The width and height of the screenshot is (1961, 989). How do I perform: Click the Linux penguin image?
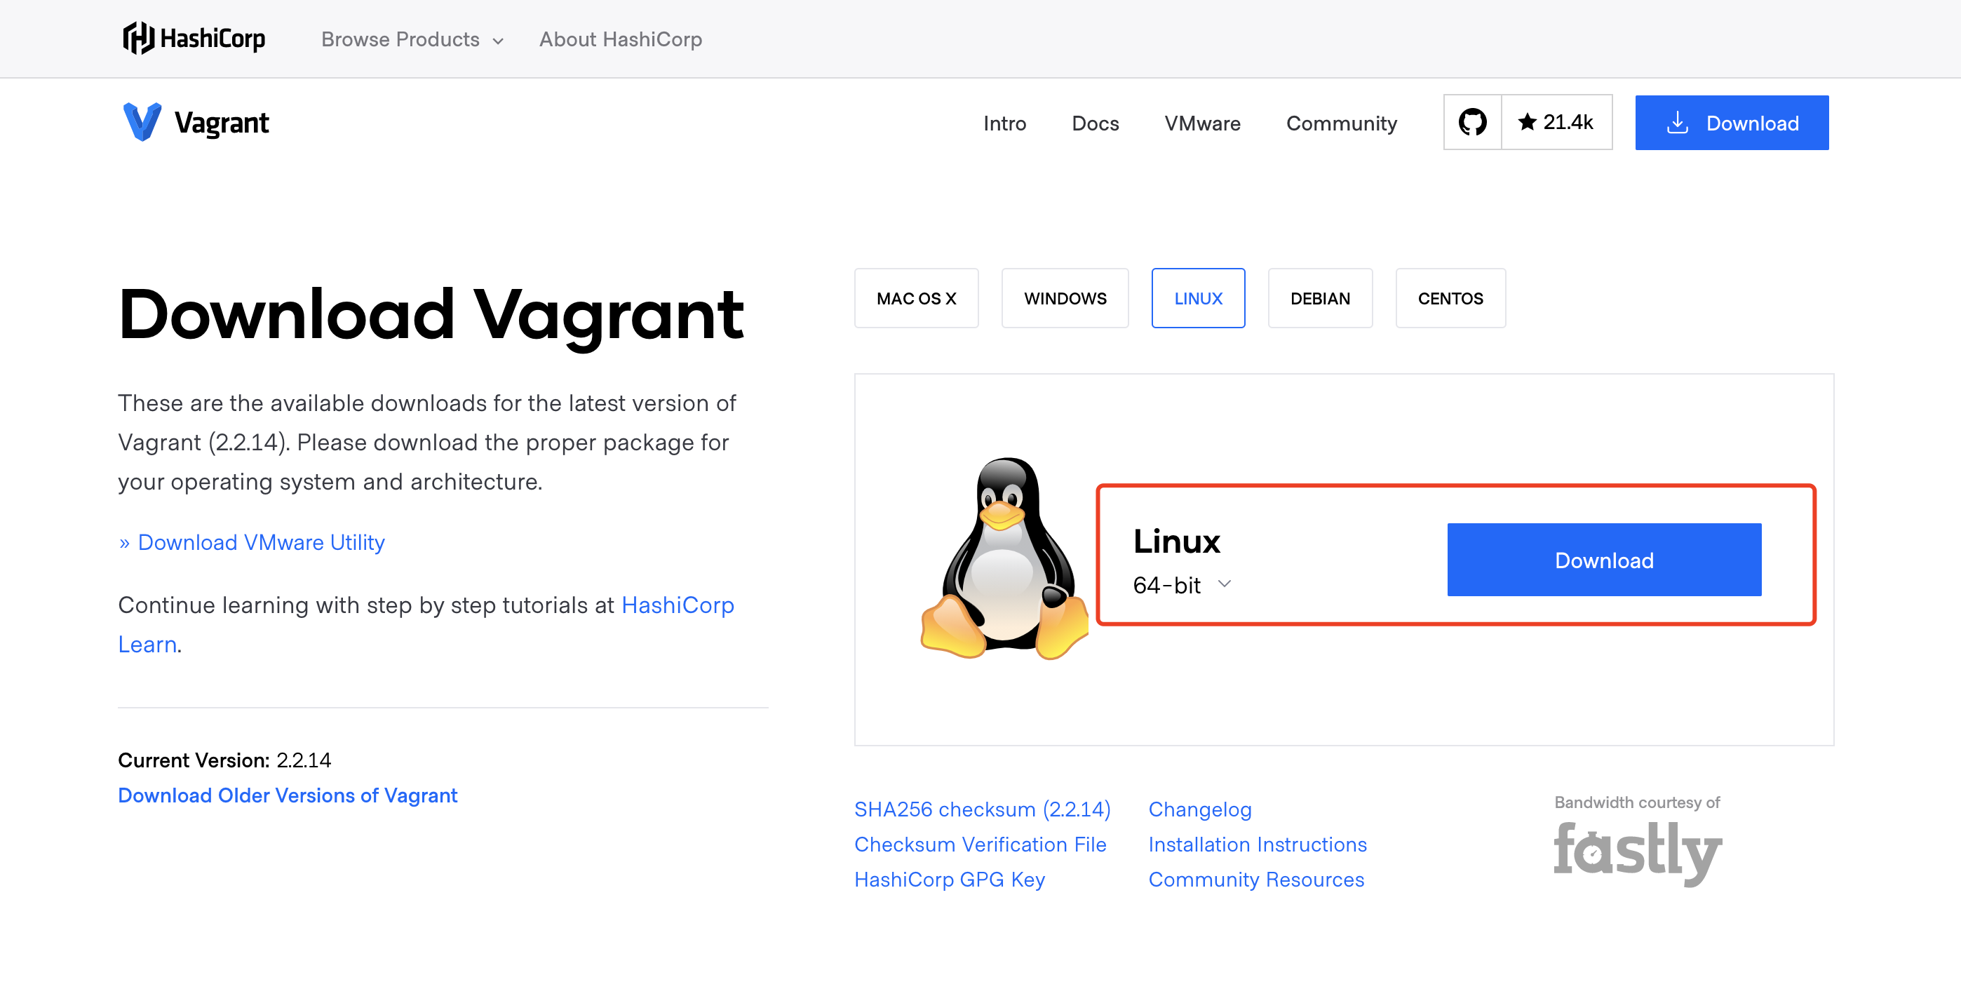[1004, 558]
